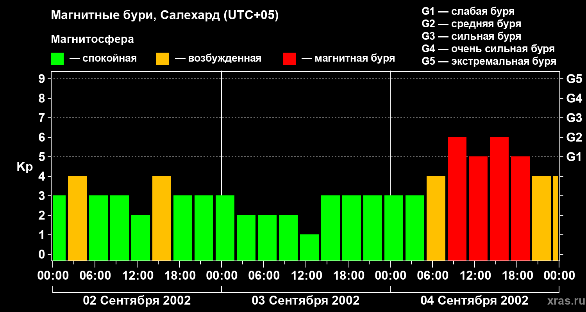Select the chart title 'Магнитные бури, Салехард (UTC+05)'

(x=165, y=16)
